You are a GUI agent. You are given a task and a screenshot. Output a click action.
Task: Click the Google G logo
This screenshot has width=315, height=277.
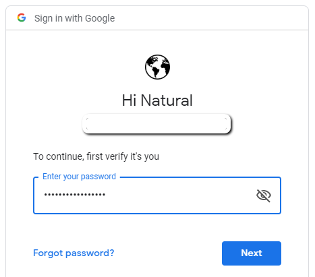[x=22, y=18]
